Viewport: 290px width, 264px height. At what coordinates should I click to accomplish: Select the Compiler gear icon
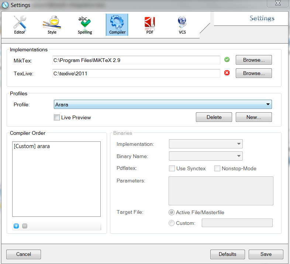(117, 23)
